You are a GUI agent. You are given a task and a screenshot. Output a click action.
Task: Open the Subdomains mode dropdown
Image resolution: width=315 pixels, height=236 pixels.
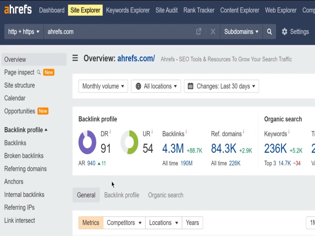point(241,31)
